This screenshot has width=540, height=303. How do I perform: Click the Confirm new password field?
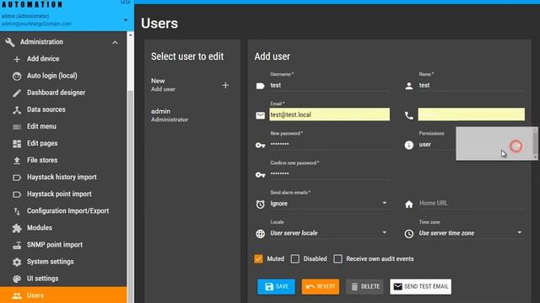click(x=329, y=174)
